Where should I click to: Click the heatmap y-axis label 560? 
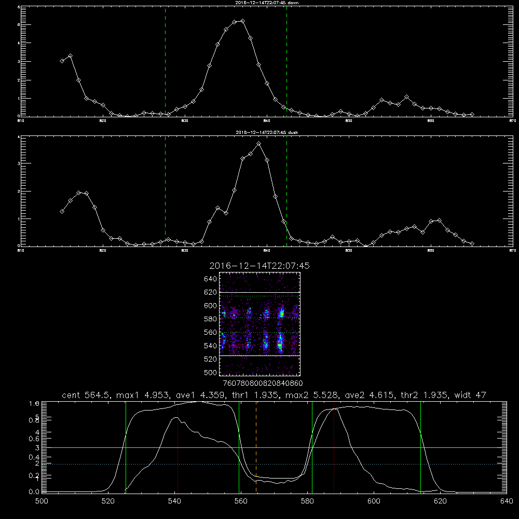coord(211,332)
